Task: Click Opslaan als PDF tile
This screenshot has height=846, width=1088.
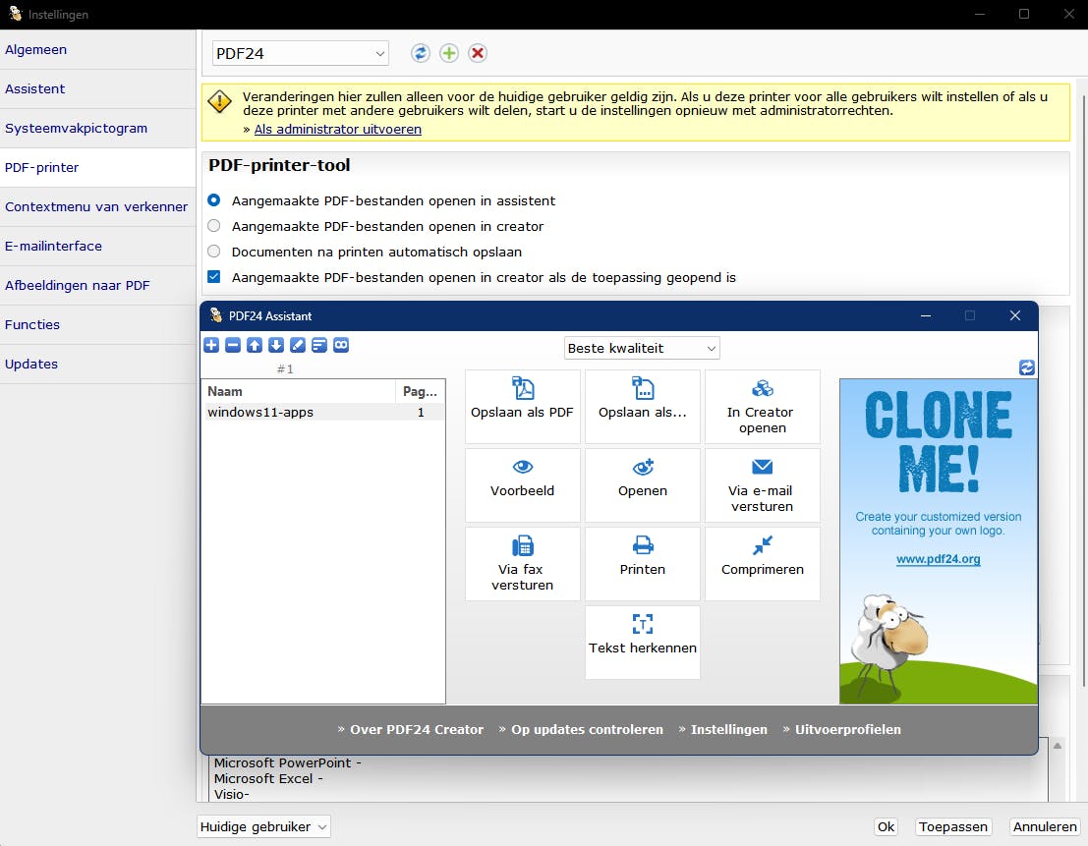Action: (523, 407)
